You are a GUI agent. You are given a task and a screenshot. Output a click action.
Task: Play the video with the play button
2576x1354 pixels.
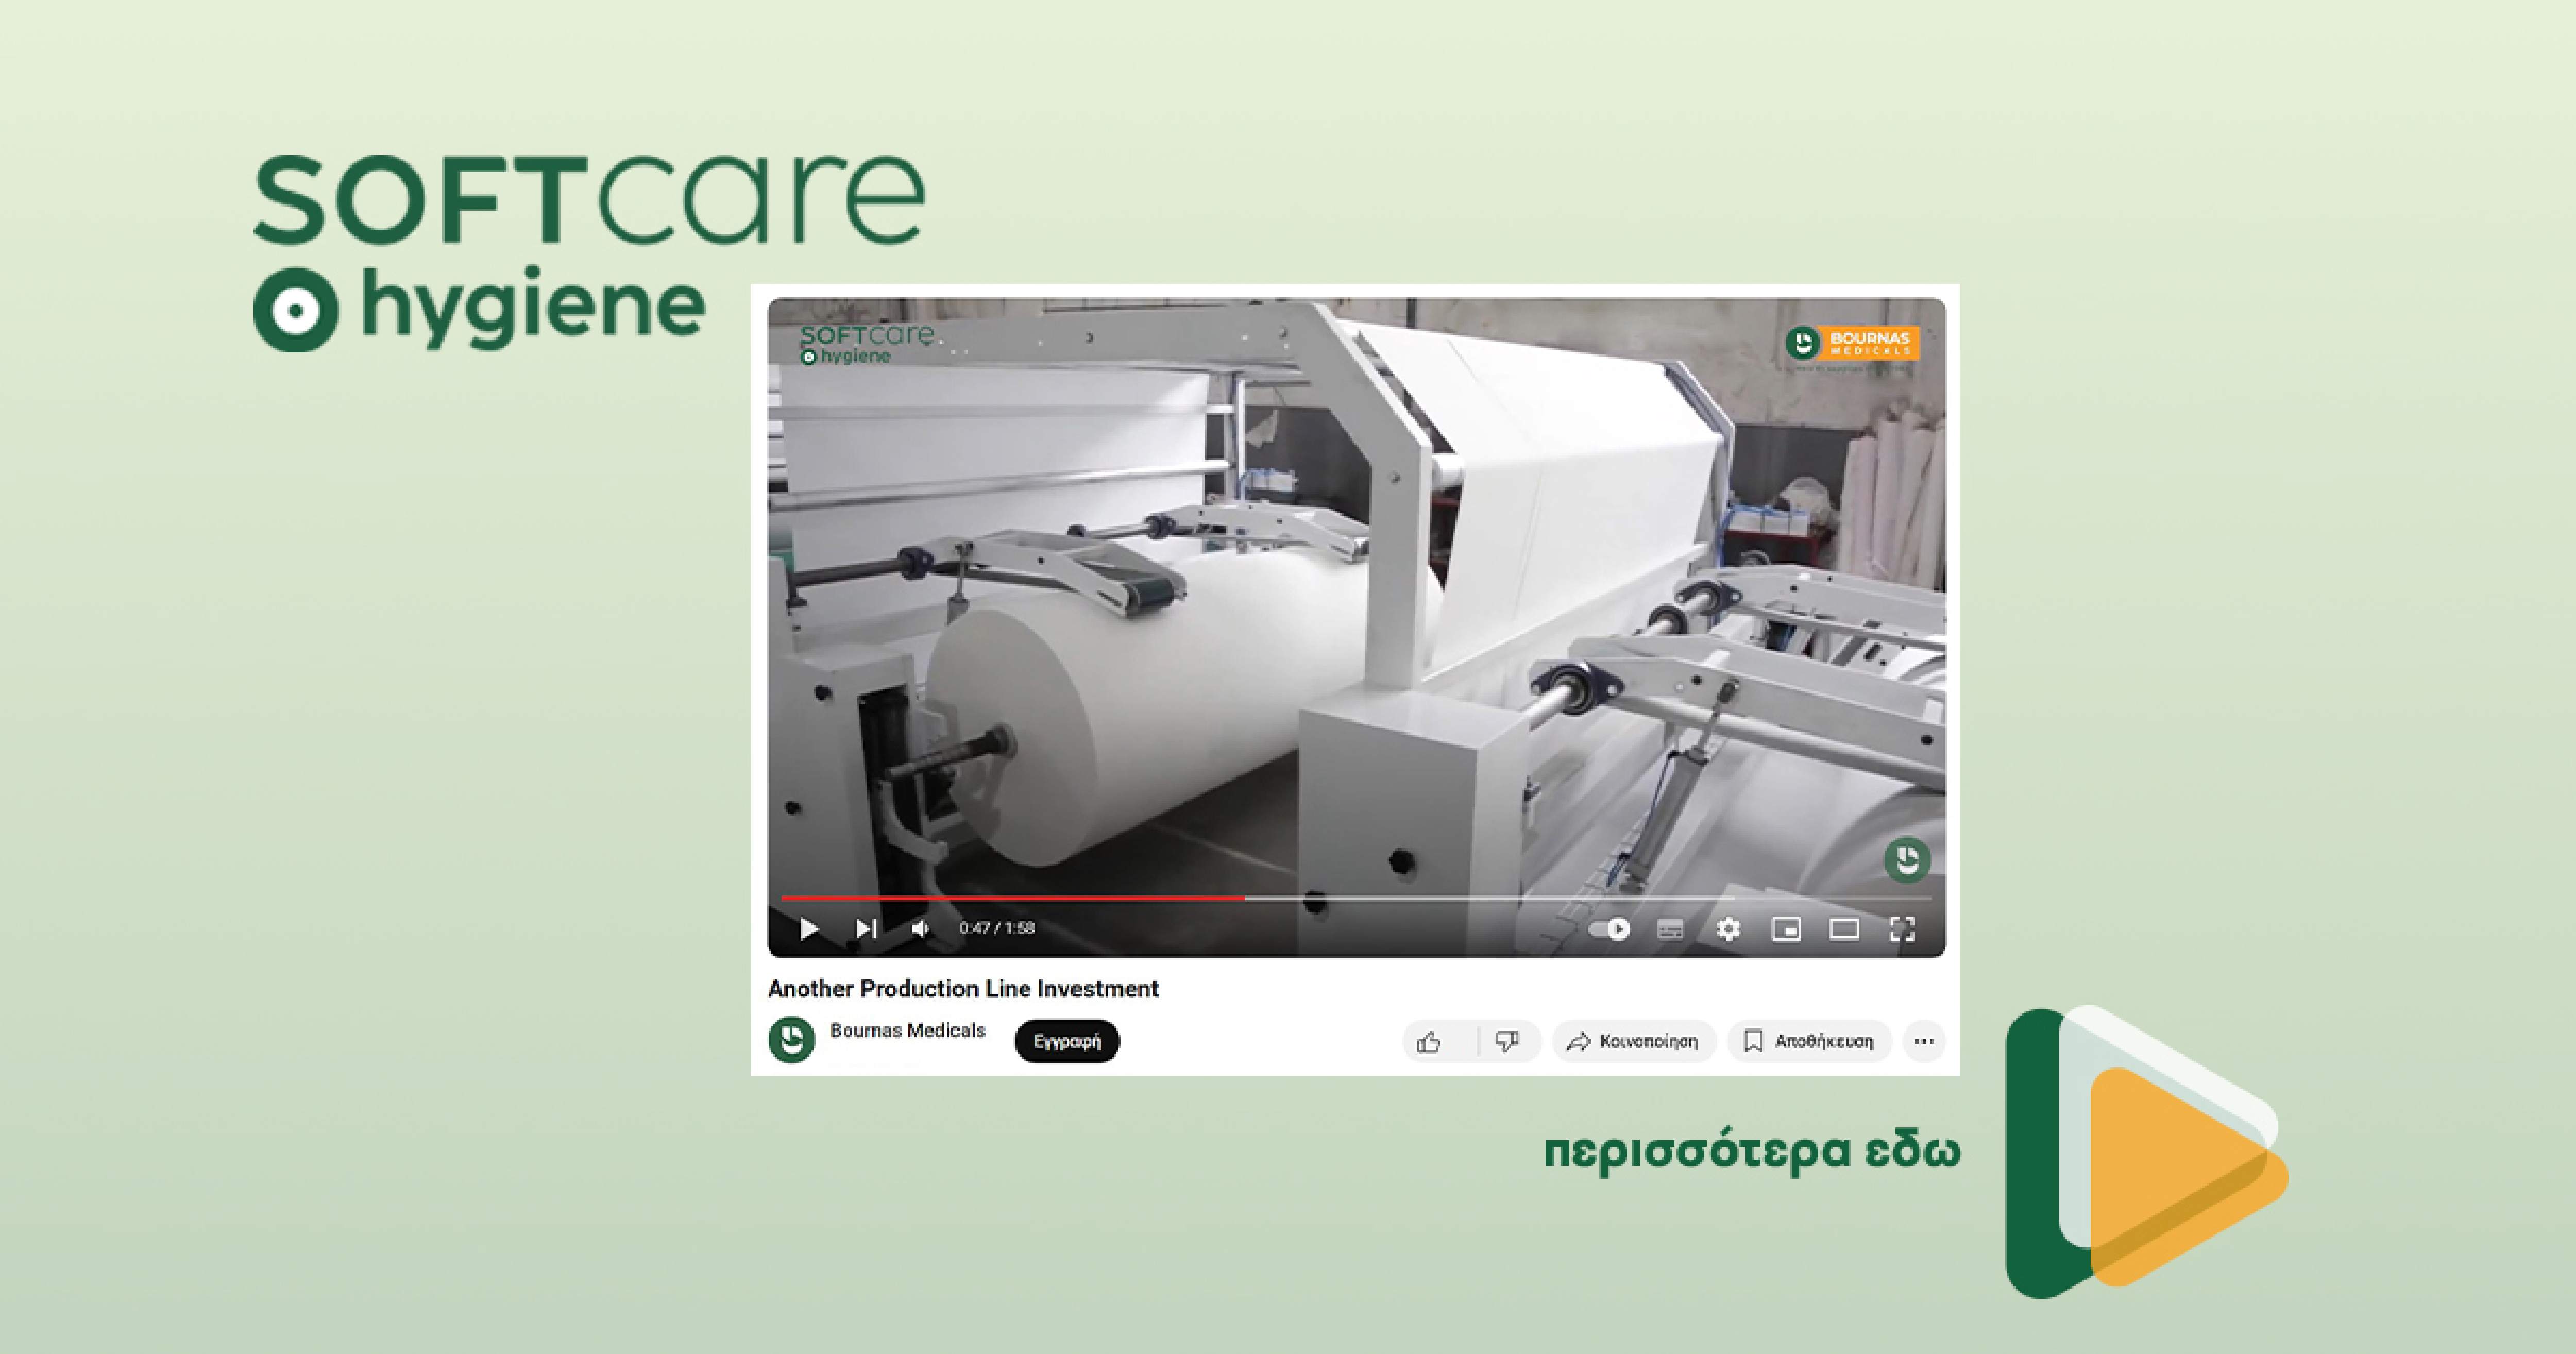tap(809, 929)
